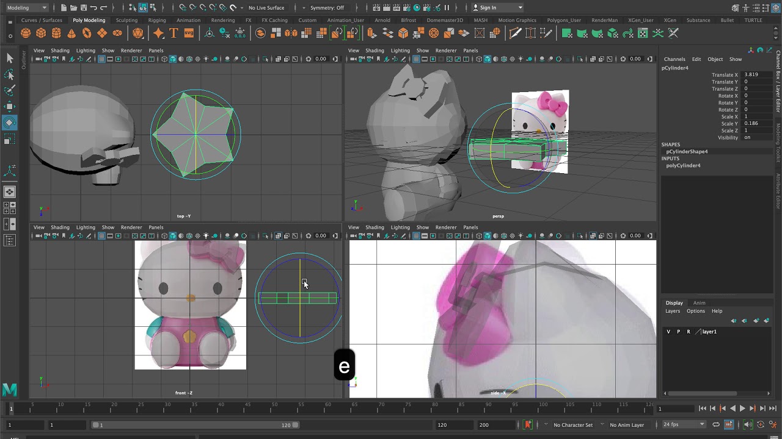
Task: Open the Channels menu in Channel Box
Action: point(674,59)
